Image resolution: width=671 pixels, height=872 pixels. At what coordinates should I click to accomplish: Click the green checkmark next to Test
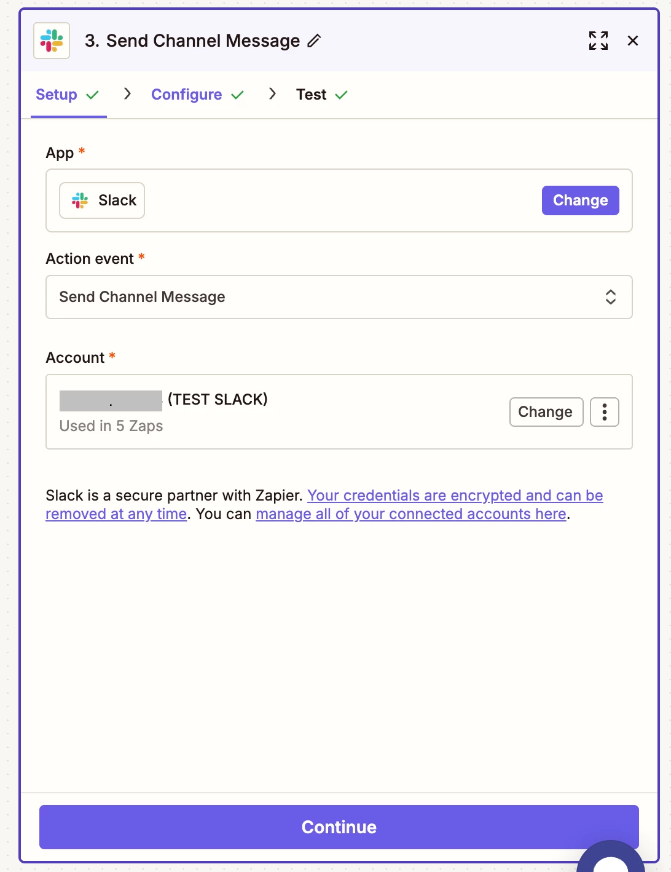coord(342,95)
